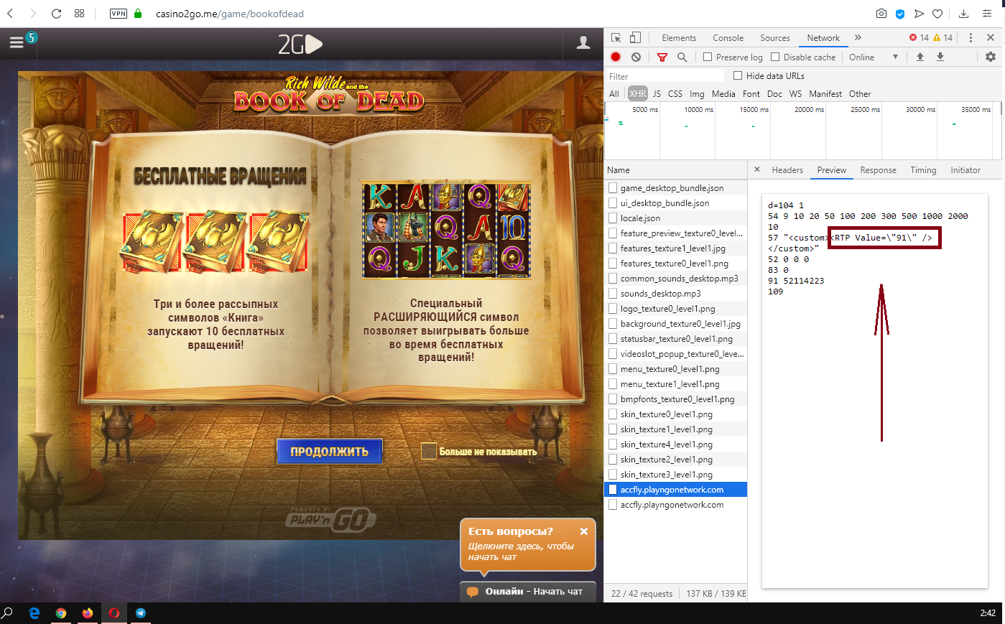Tick the 'Больше не показывать' checkbox

tap(429, 451)
